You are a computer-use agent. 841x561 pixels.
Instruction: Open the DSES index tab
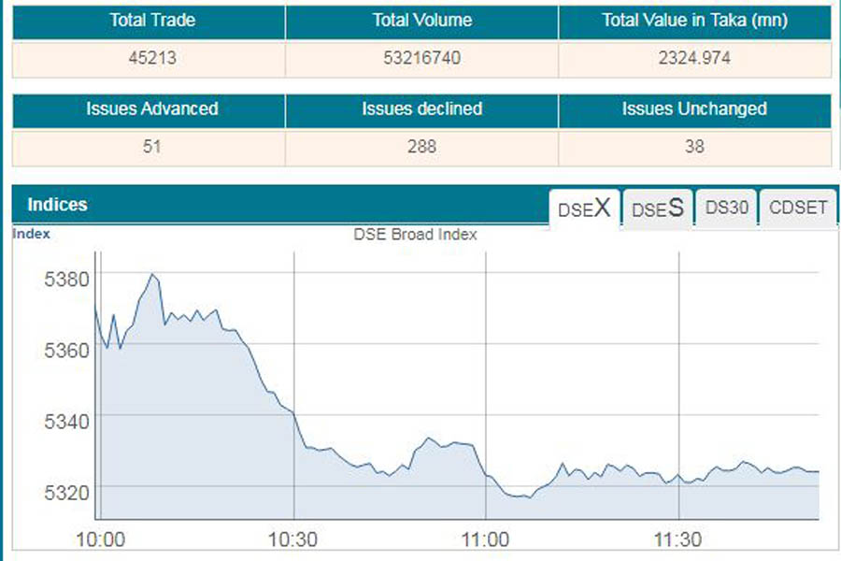click(x=658, y=209)
